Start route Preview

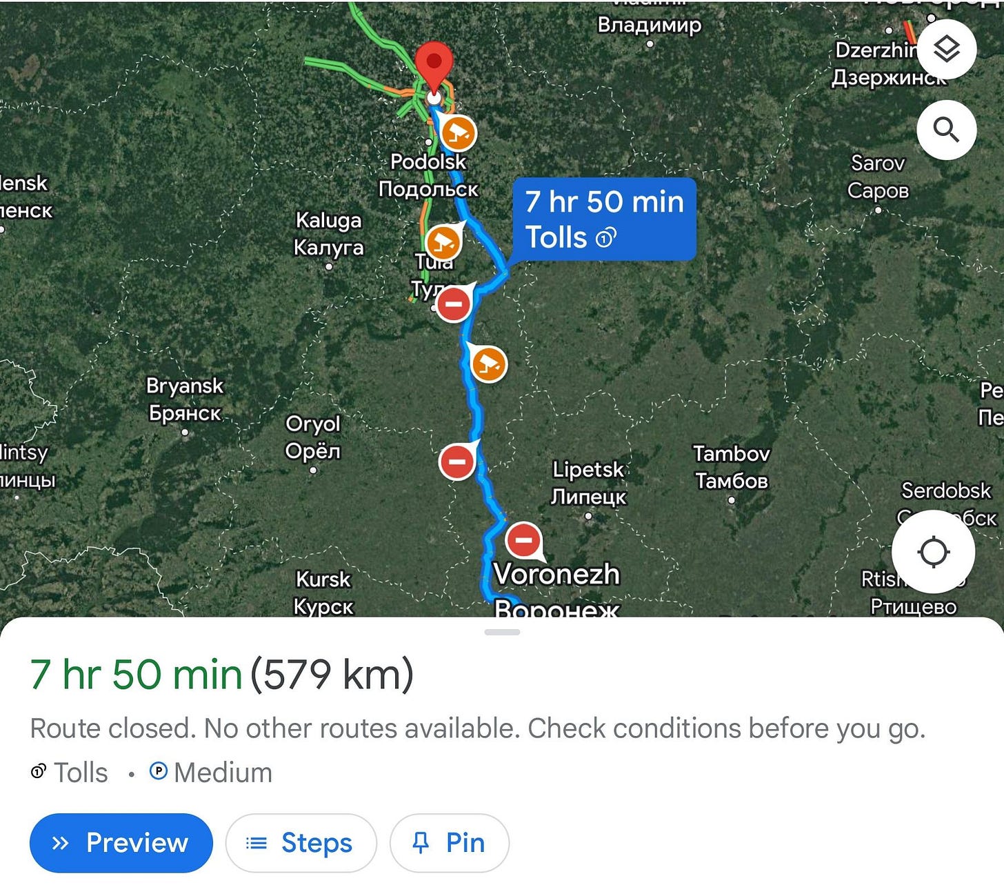tap(121, 842)
